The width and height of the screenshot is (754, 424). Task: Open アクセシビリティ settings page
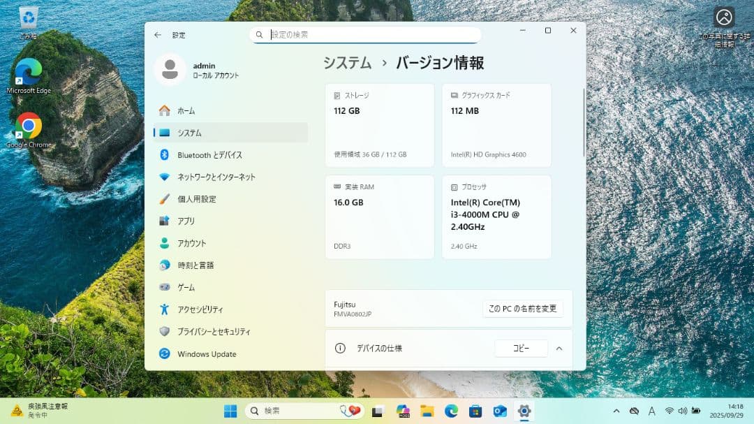(x=231, y=309)
